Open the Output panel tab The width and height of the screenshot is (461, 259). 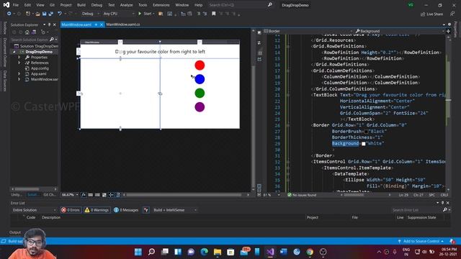point(15,232)
